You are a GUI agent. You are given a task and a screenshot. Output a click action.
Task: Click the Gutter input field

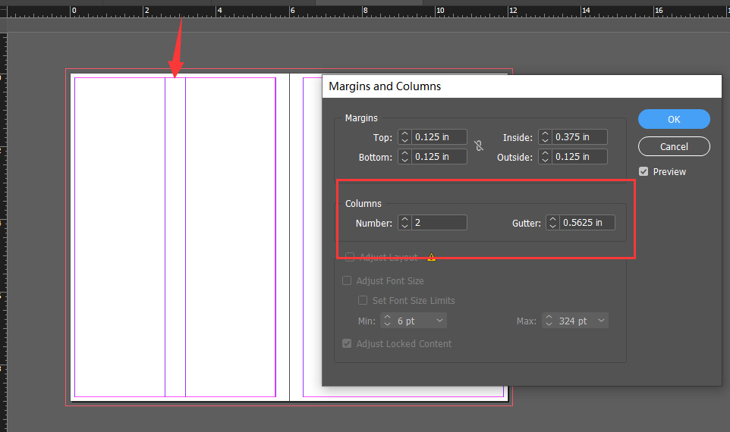(587, 223)
